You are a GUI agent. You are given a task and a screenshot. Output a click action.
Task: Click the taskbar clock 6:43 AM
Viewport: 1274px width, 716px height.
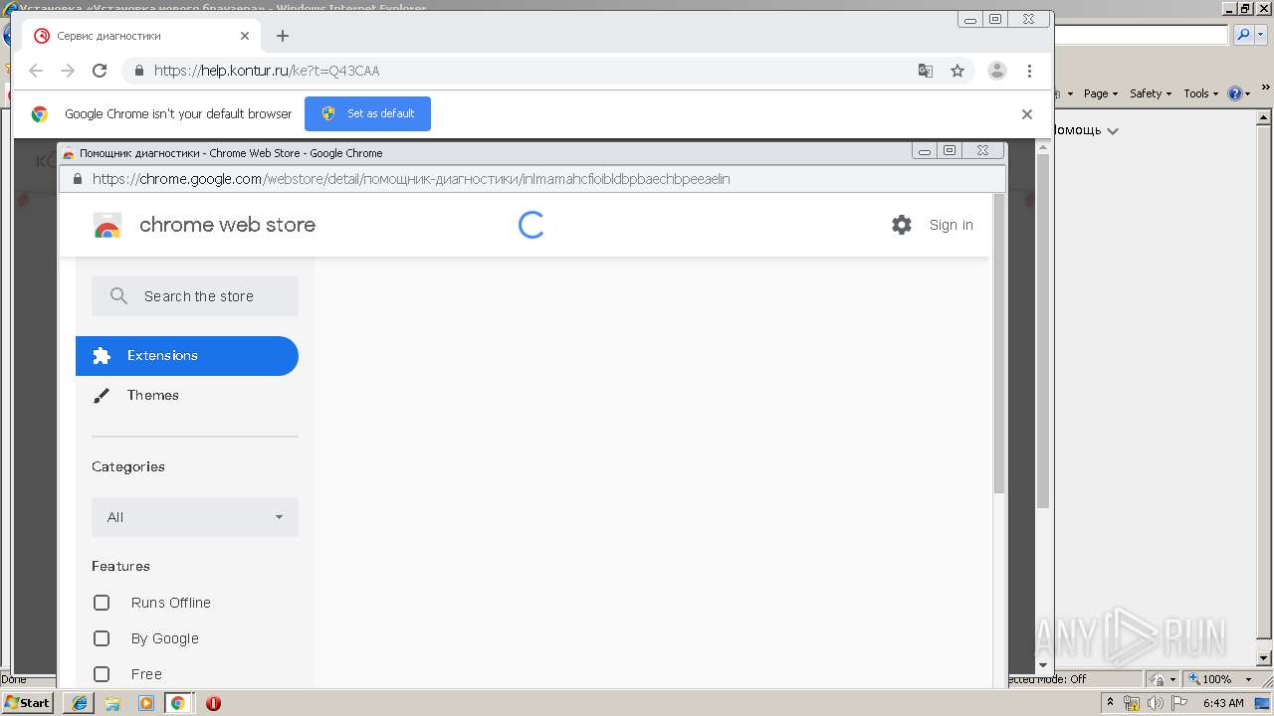coord(1223,703)
